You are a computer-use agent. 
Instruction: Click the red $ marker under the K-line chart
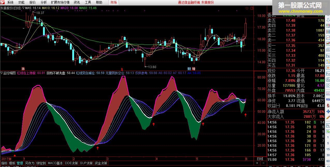(122, 70)
